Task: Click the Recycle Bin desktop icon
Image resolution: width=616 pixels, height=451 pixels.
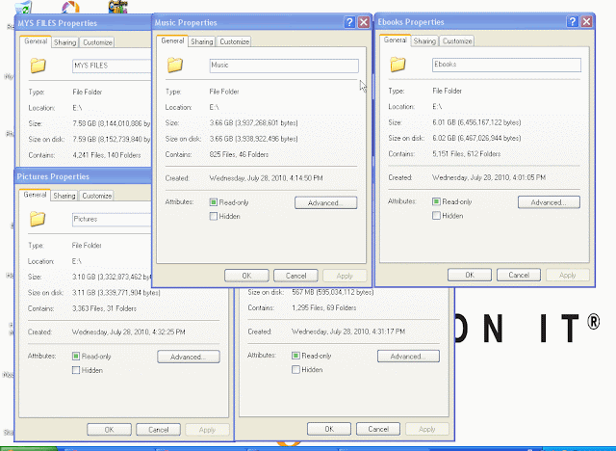Action: [x=23, y=7]
